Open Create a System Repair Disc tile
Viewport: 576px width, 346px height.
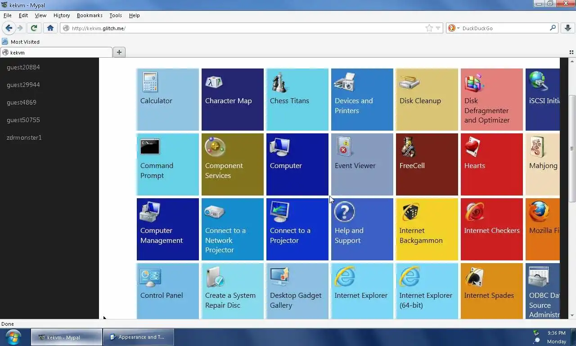click(x=232, y=291)
